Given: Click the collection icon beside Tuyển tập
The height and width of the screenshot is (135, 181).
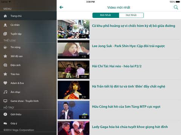Looking at the screenshot, I should 5,34.
